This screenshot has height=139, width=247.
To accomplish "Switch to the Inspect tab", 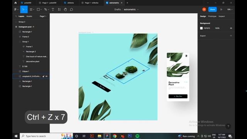I will (222, 16).
